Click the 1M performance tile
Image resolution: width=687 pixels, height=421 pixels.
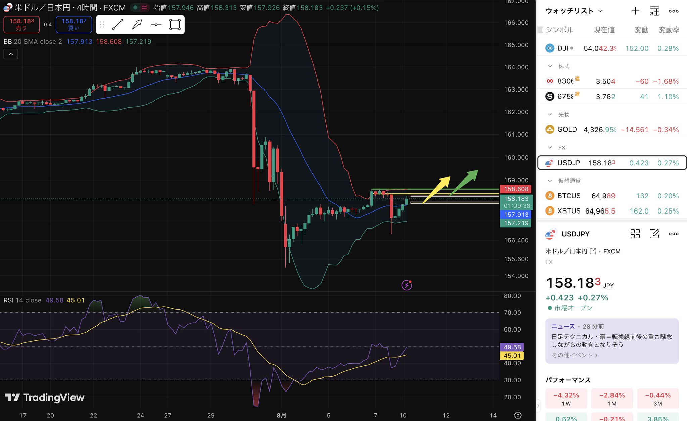pyautogui.click(x=612, y=399)
